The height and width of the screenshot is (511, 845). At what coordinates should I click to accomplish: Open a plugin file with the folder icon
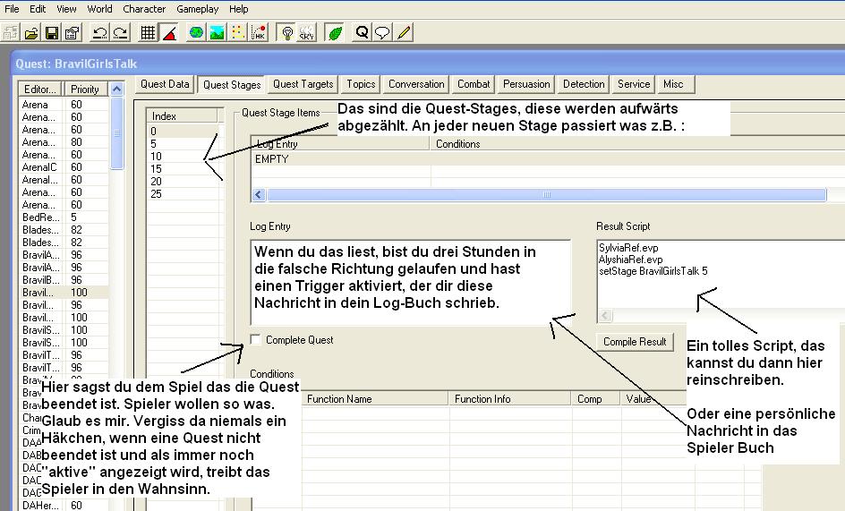31,33
